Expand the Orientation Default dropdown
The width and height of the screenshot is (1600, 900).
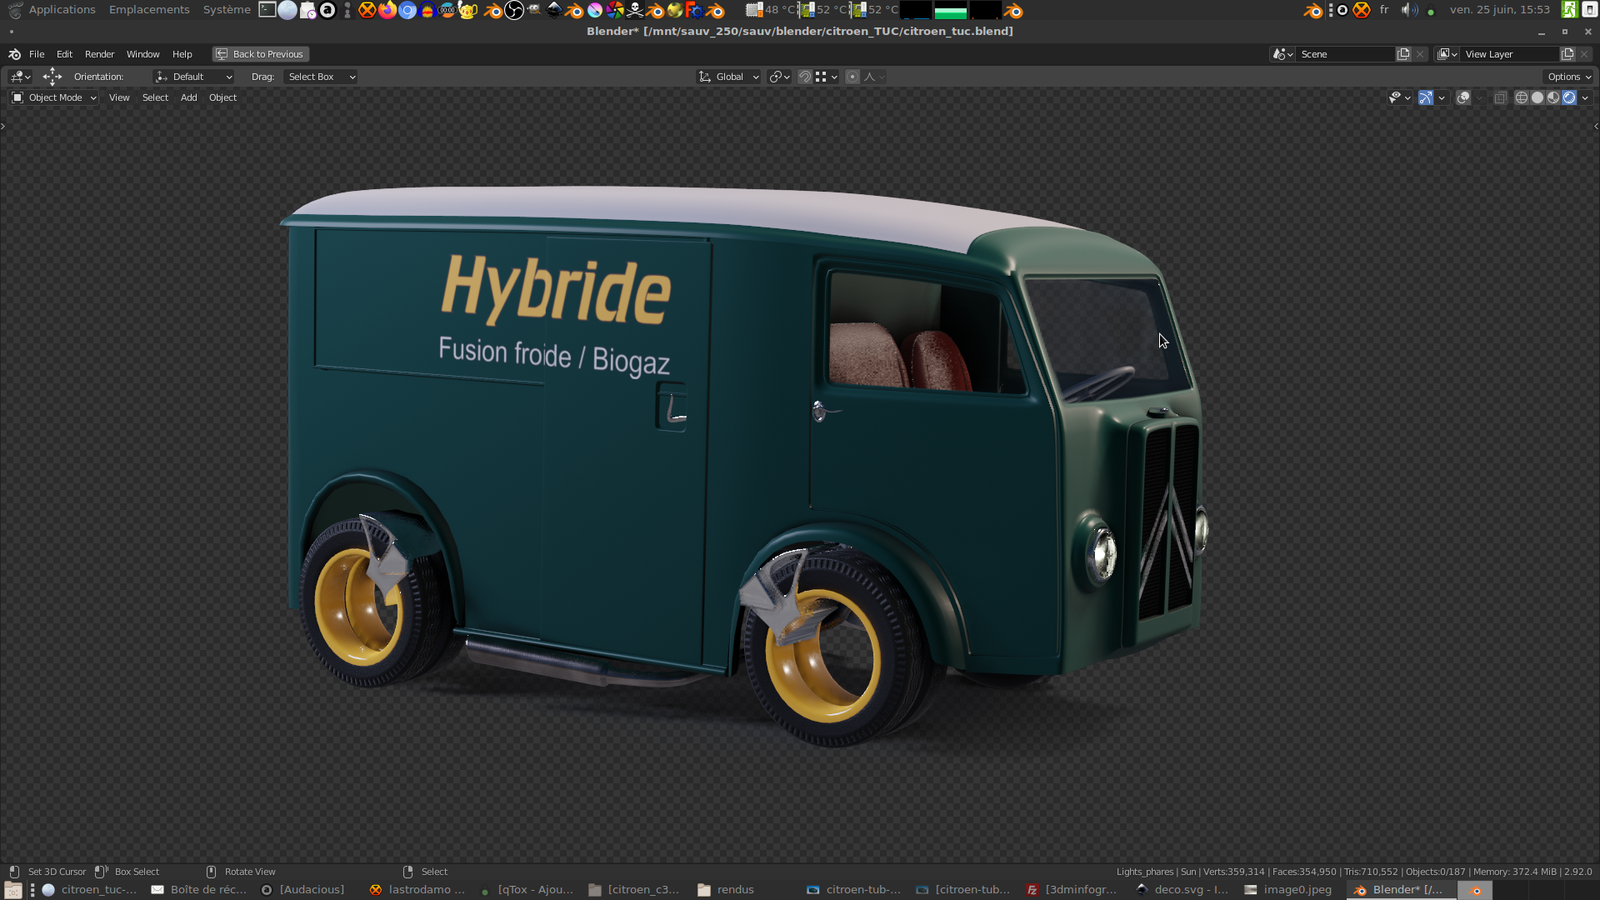pyautogui.click(x=193, y=77)
